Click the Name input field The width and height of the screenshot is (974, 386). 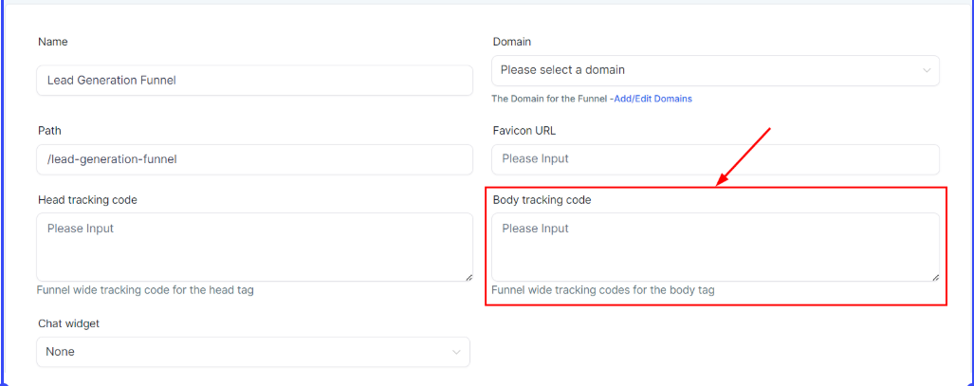(254, 81)
